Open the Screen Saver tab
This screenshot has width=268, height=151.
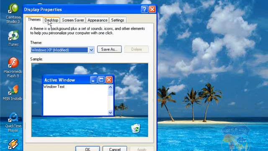click(73, 20)
